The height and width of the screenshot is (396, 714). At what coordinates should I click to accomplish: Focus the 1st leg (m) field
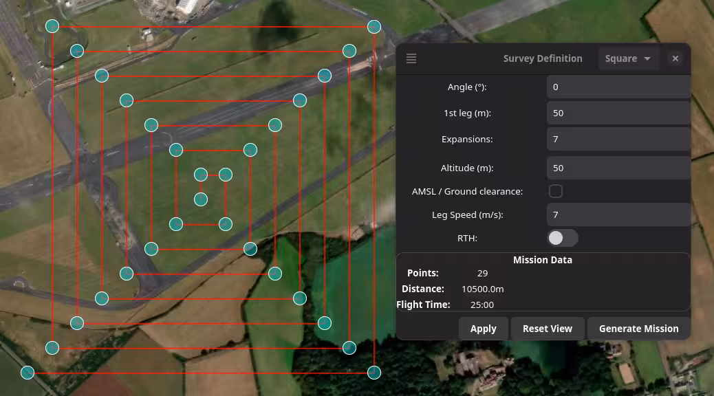coord(618,113)
